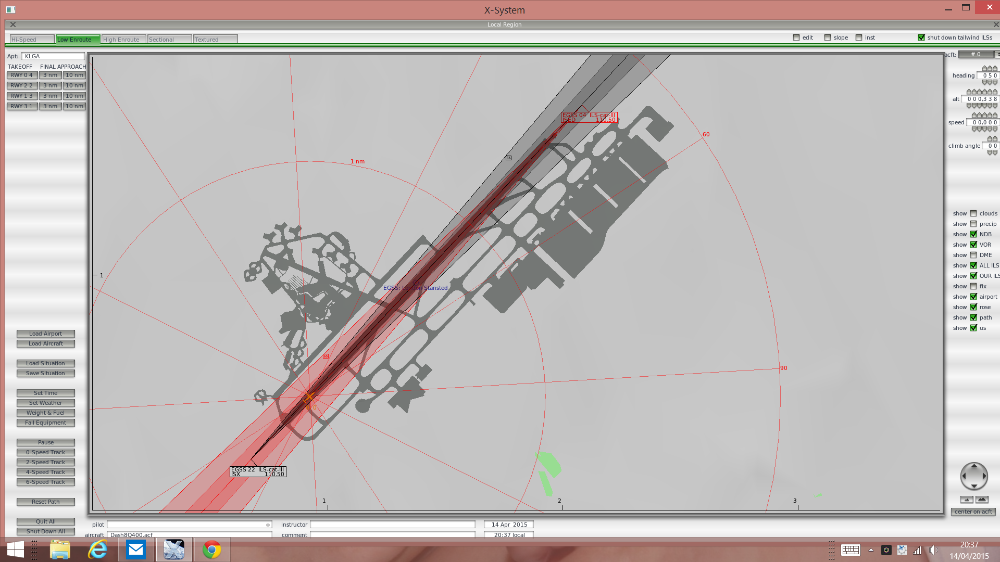Click Shut Down All button
The height and width of the screenshot is (562, 1000).
(46, 531)
